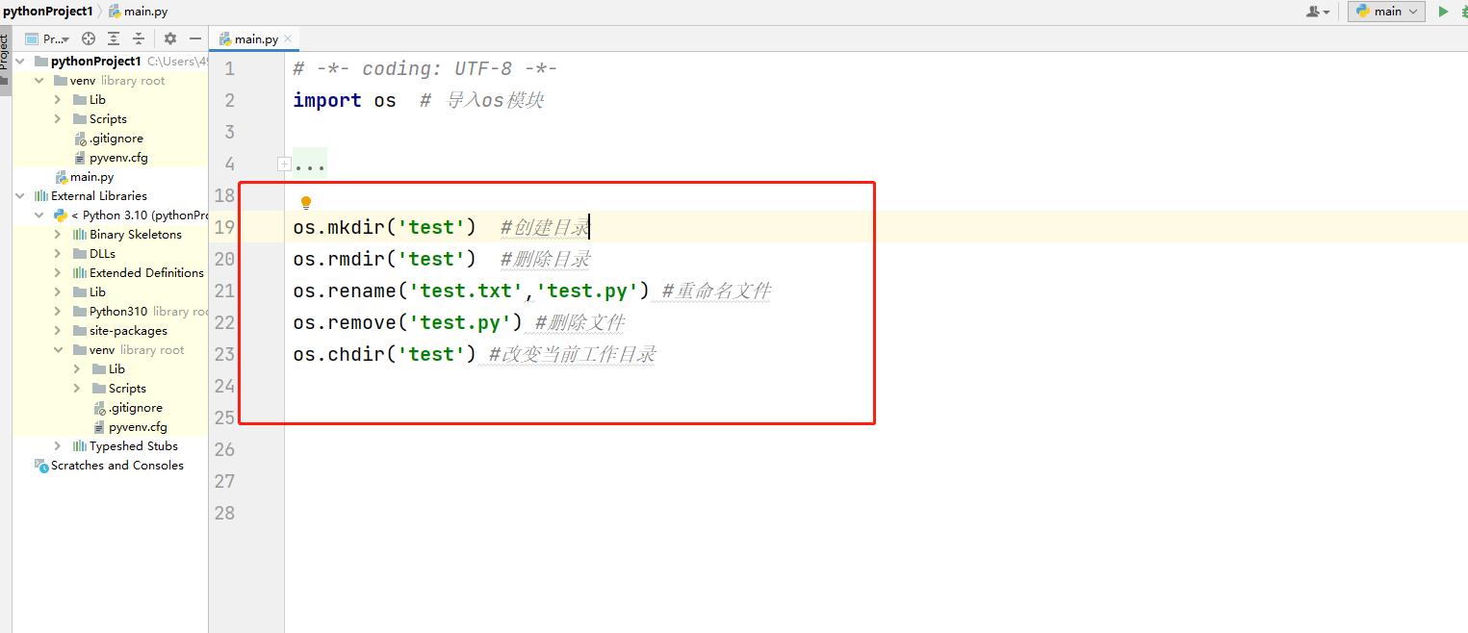Select pythonProject1 in the breadcrumb bar

pos(48,11)
